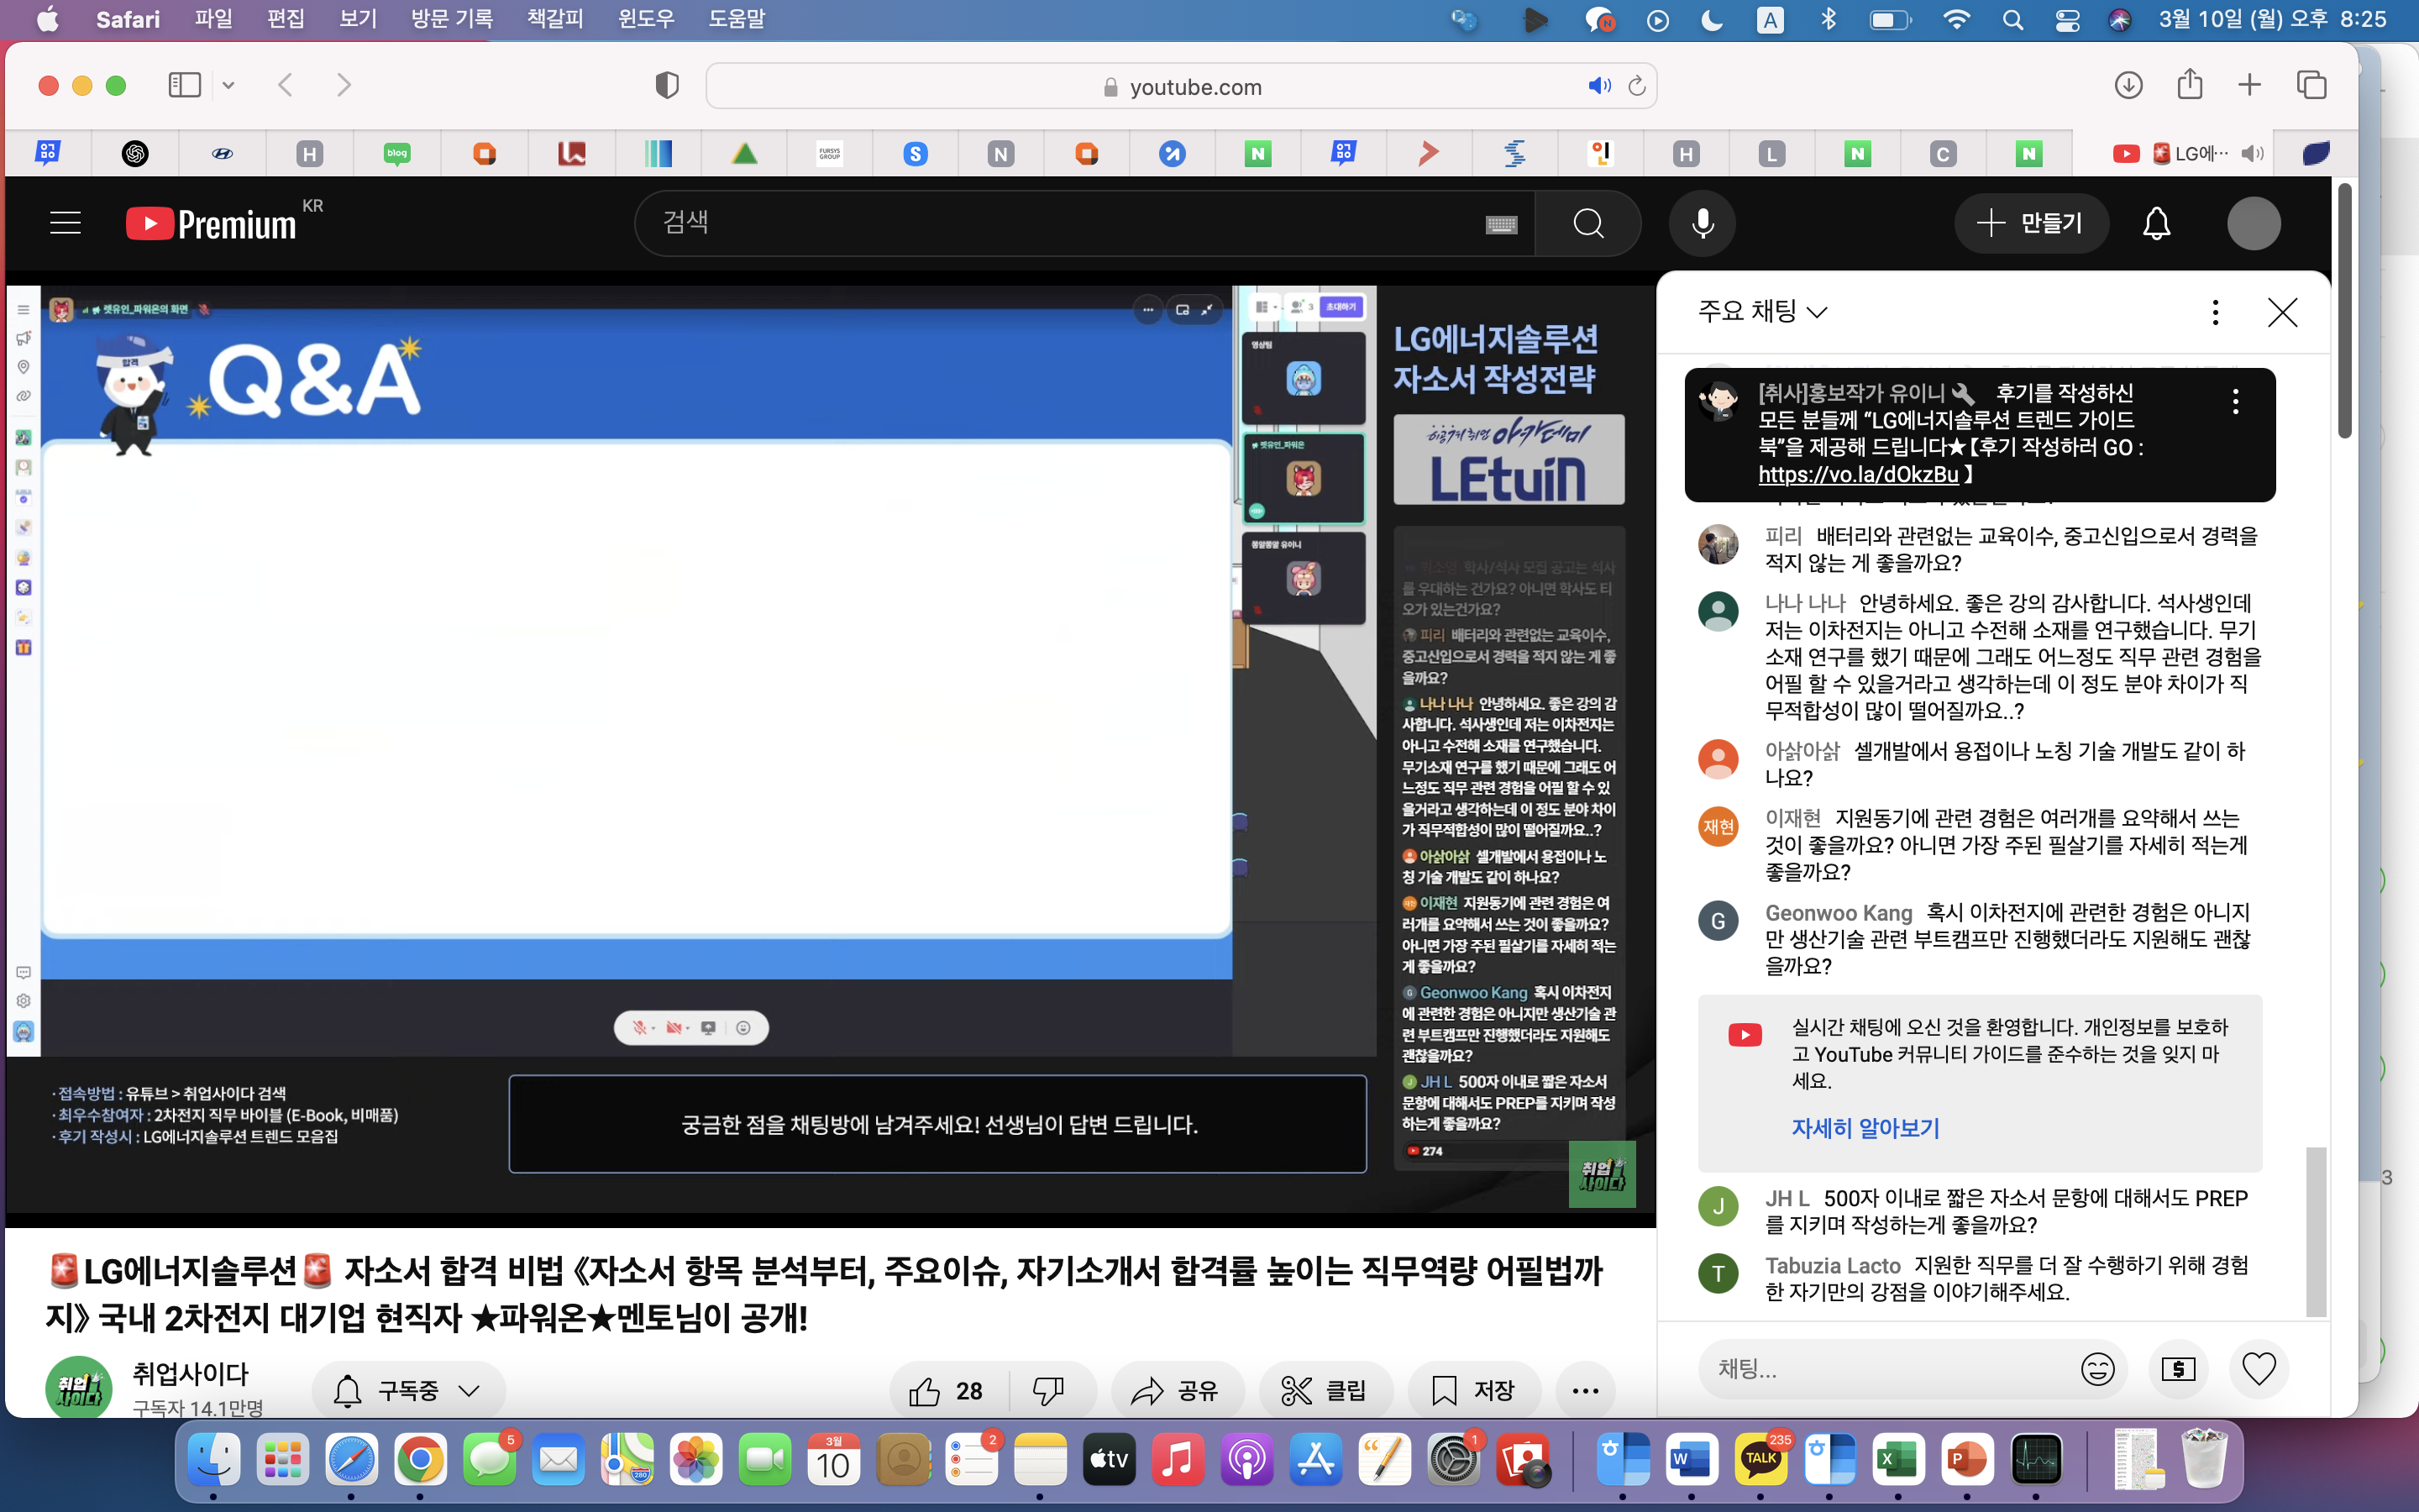
Task: Click the search magnifier button on YouTube
Action: click(1587, 223)
